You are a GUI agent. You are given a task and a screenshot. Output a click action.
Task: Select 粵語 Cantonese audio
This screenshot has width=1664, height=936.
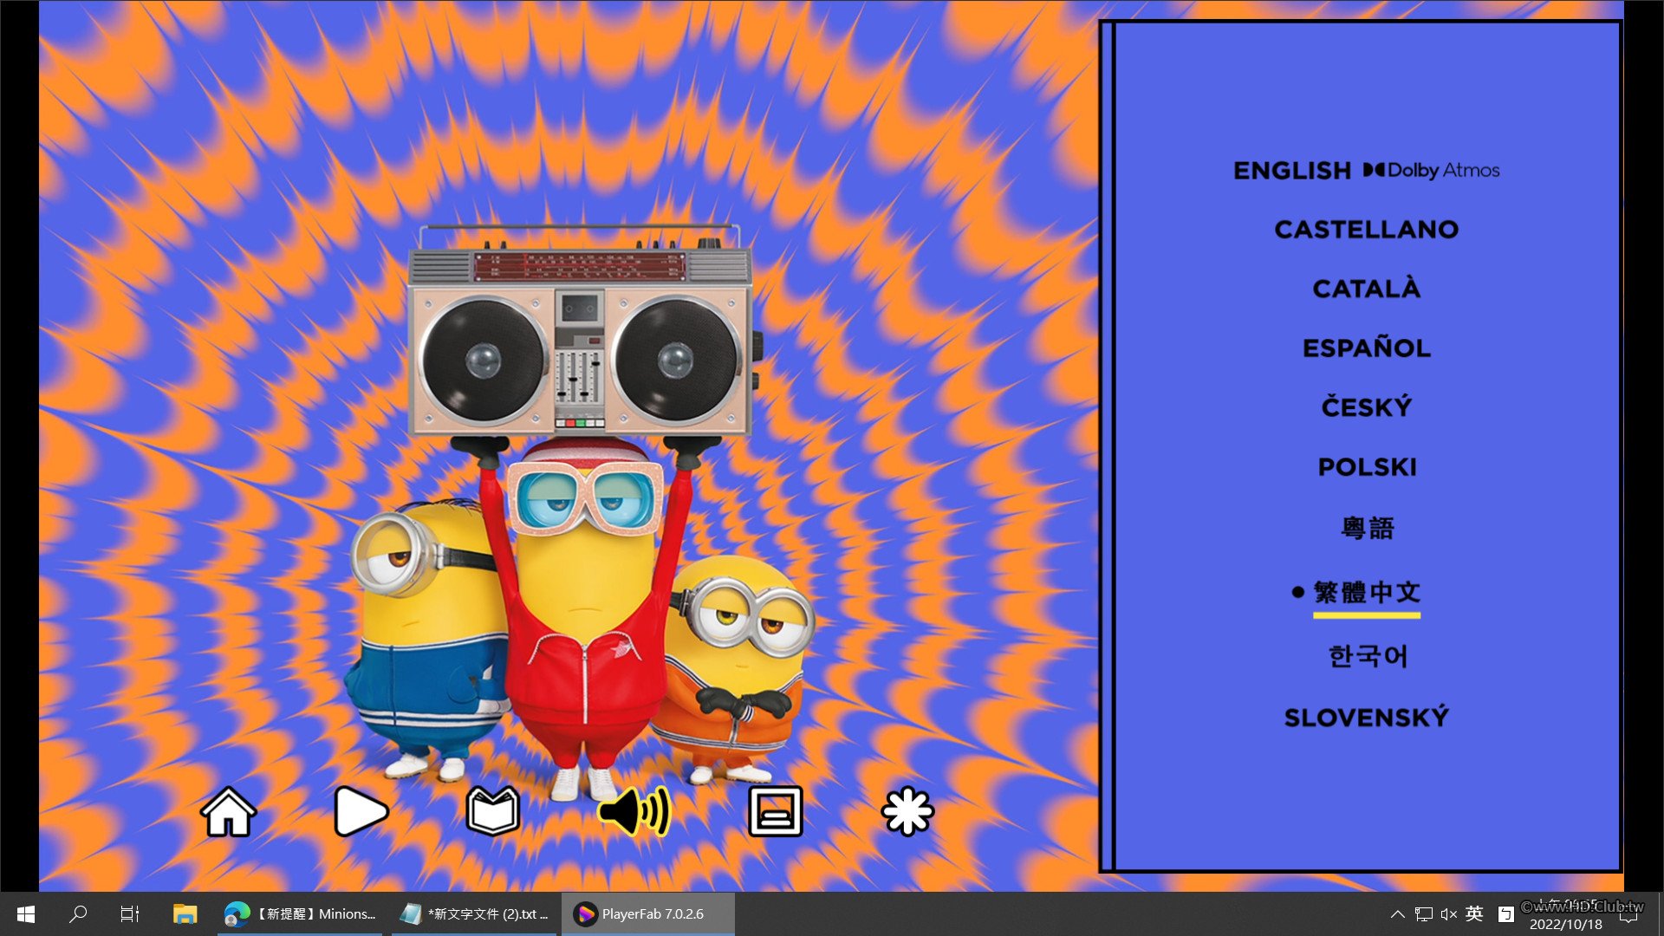[x=1366, y=528]
